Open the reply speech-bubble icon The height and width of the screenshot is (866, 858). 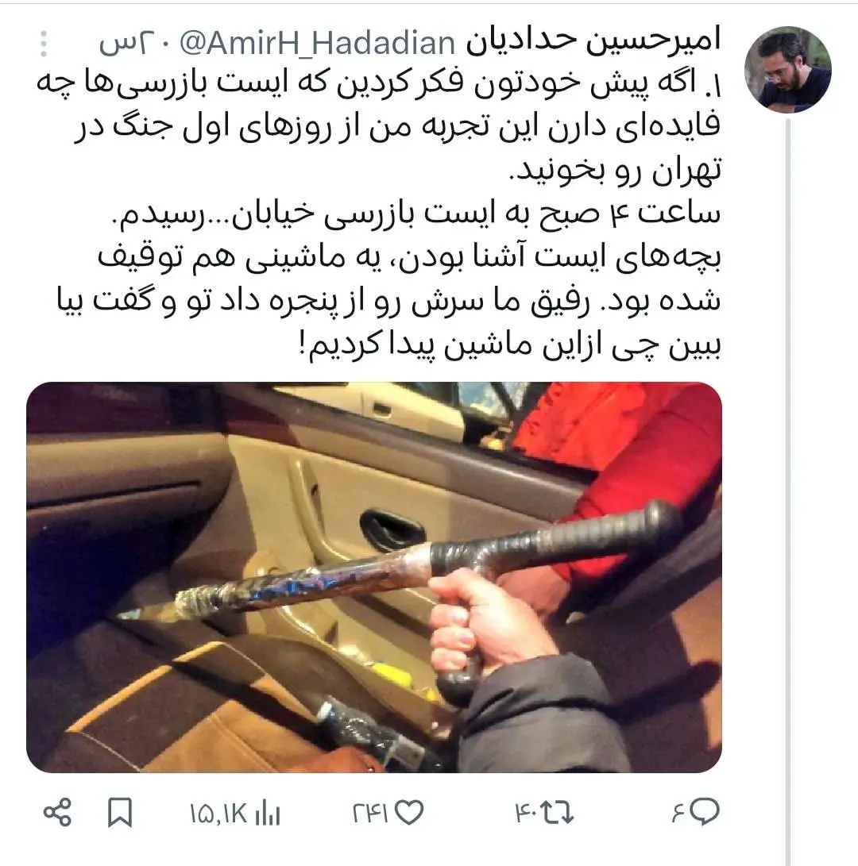(704, 812)
